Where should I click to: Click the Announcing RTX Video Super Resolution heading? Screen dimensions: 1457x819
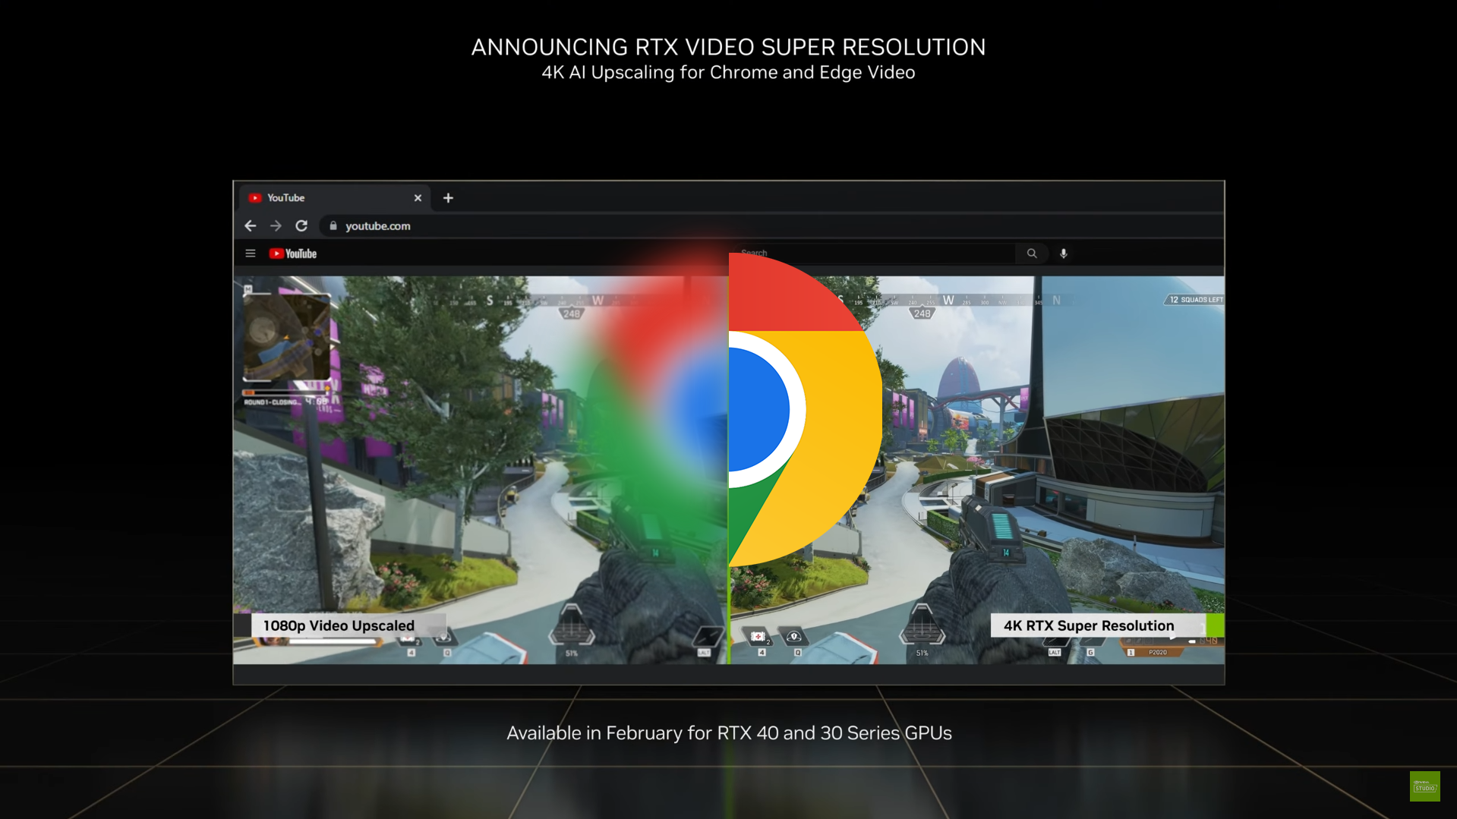click(728, 47)
